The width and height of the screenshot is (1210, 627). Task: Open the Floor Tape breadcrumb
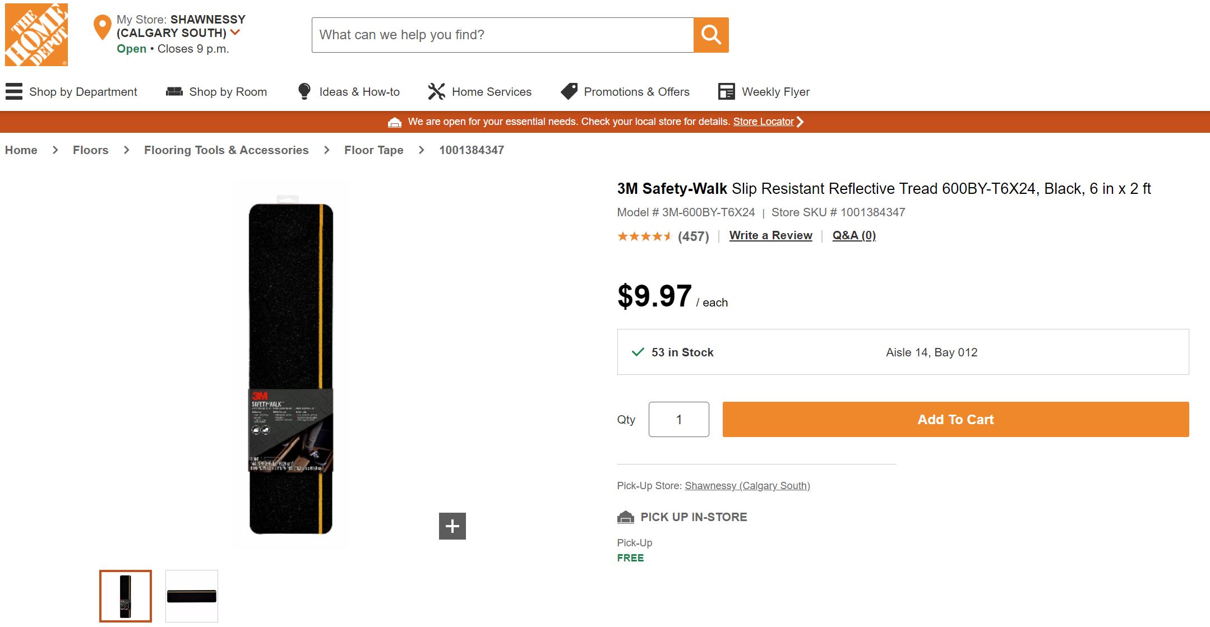(373, 150)
